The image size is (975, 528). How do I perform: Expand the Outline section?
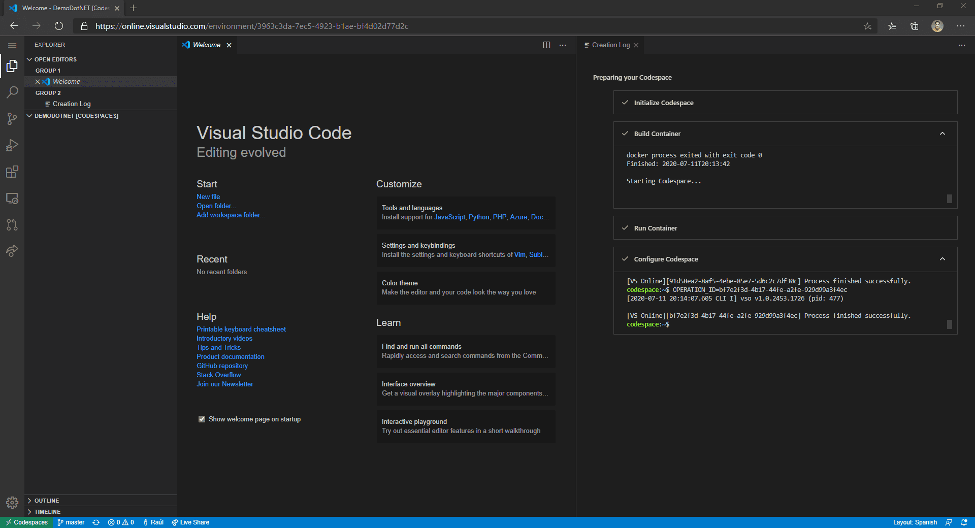[x=101, y=501]
